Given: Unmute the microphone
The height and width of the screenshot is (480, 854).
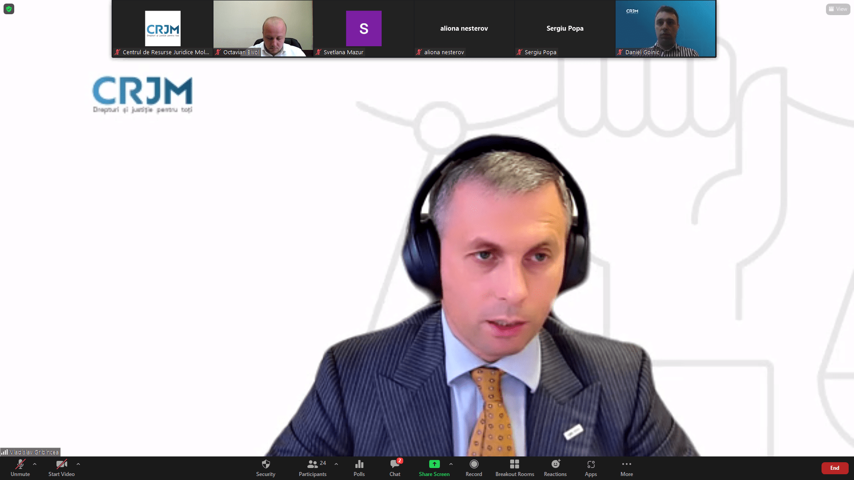Looking at the screenshot, I should tap(20, 468).
